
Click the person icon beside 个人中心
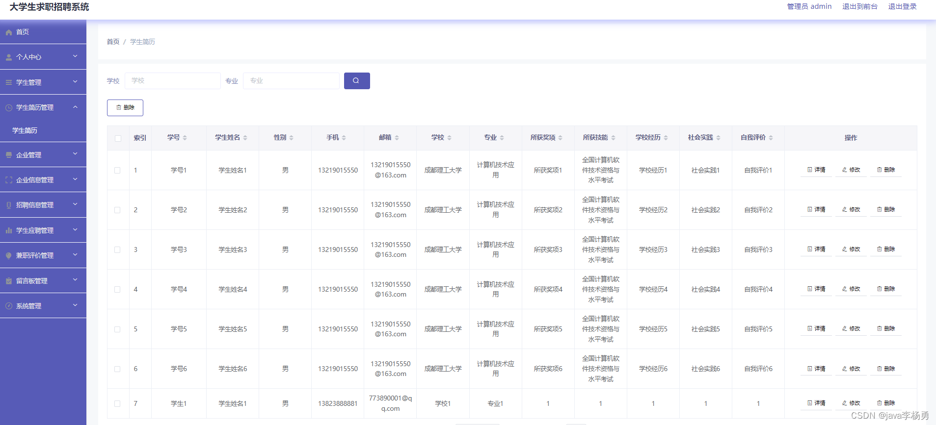(9, 57)
